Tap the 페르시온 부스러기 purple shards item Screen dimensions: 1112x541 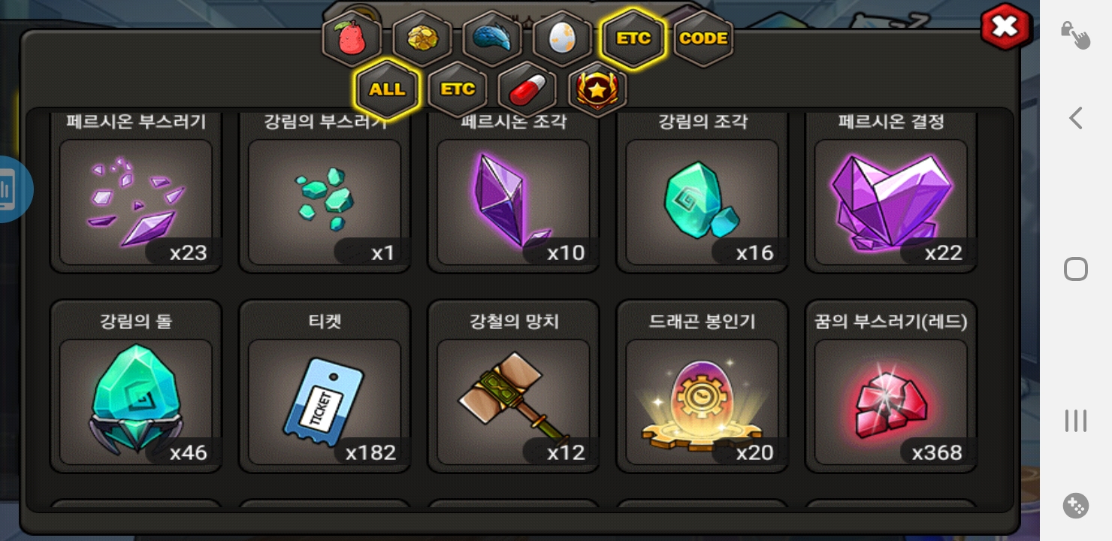click(x=136, y=192)
